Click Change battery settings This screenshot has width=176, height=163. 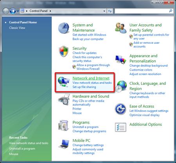(x=88, y=145)
